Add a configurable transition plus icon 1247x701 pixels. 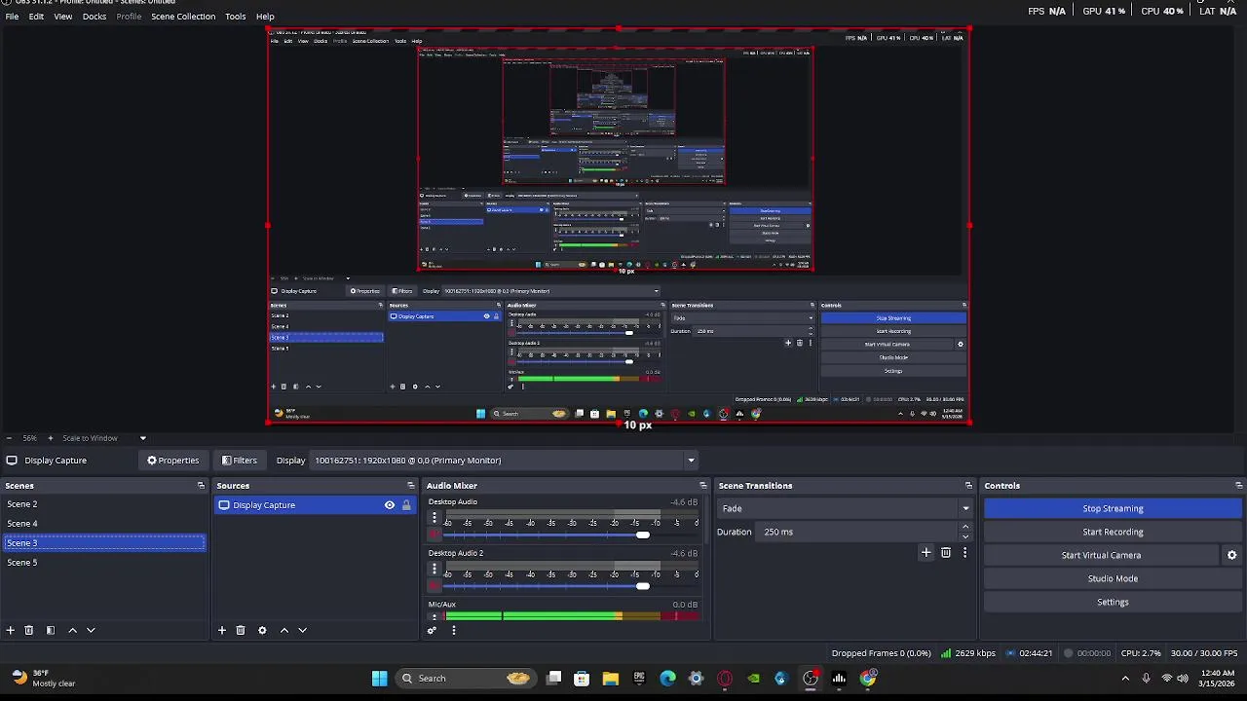click(x=926, y=553)
